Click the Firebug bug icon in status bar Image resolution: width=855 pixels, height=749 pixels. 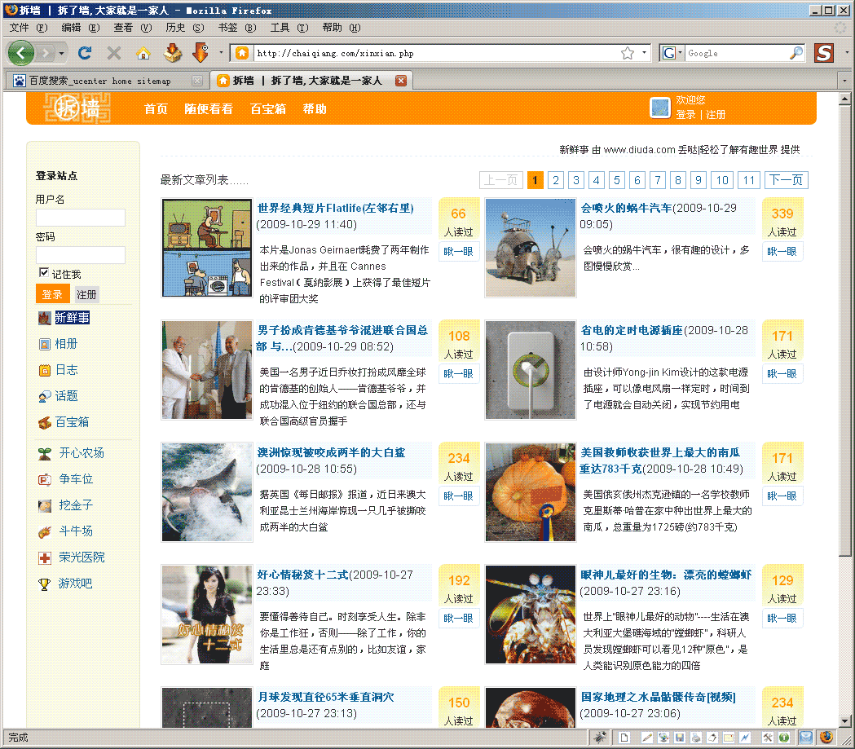[x=600, y=738]
